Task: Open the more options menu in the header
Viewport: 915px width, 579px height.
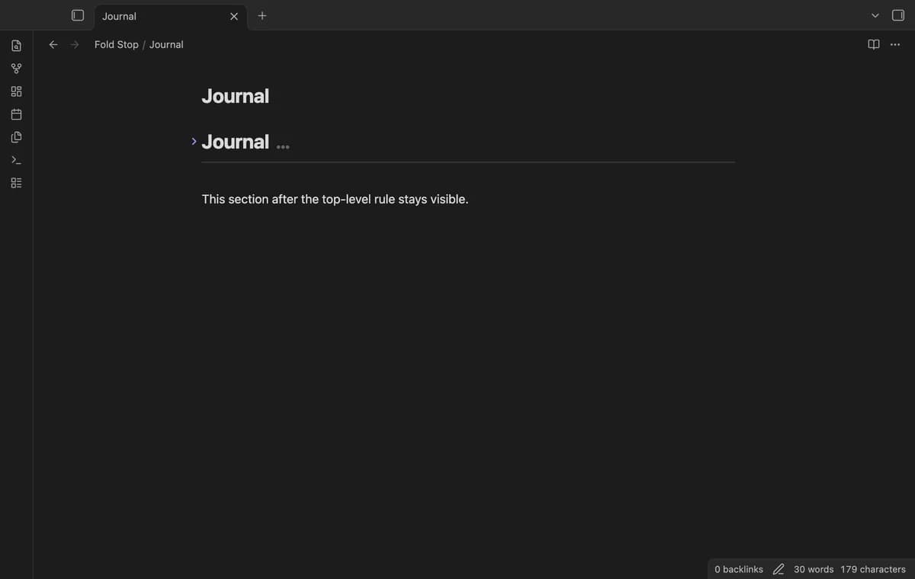Action: pyautogui.click(x=895, y=44)
